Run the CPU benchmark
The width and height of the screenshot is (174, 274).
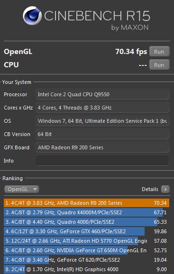159,65
